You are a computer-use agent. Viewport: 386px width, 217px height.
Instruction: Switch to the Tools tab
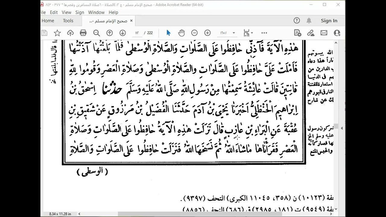(x=68, y=20)
